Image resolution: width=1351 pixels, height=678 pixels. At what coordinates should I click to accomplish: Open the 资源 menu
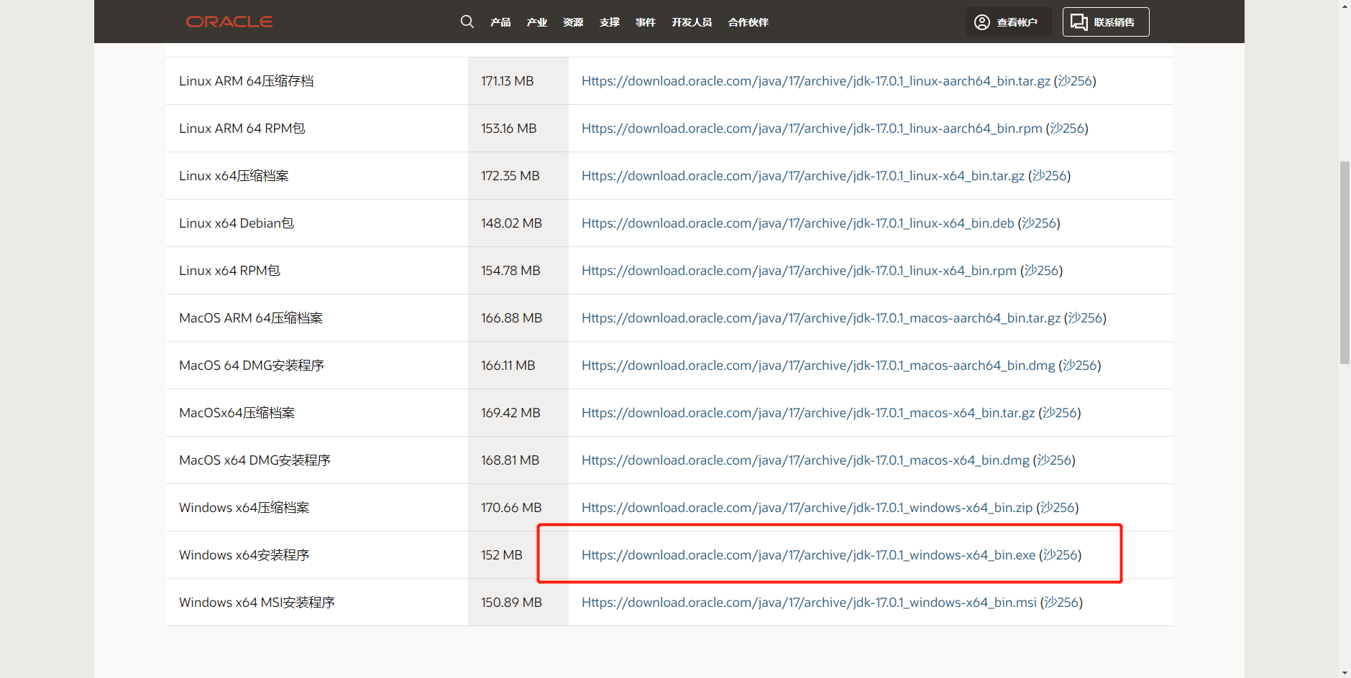(573, 22)
